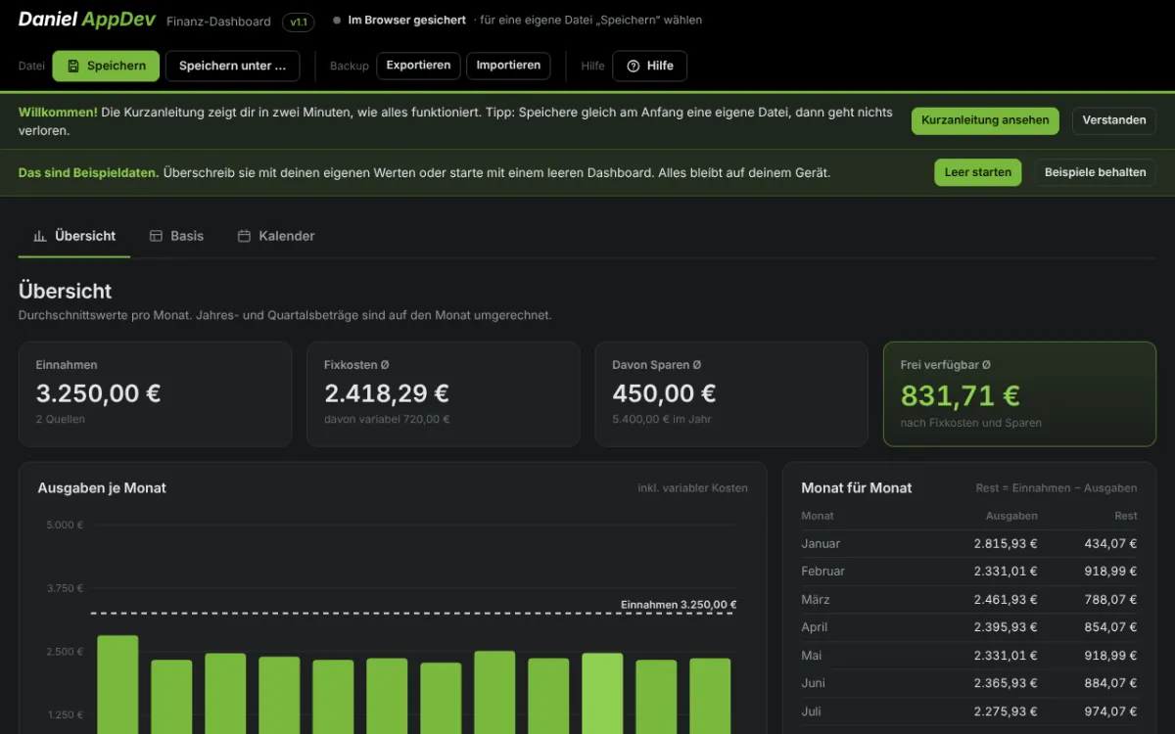The height and width of the screenshot is (734, 1175).
Task: Click the Juli row label
Action: tap(812, 711)
